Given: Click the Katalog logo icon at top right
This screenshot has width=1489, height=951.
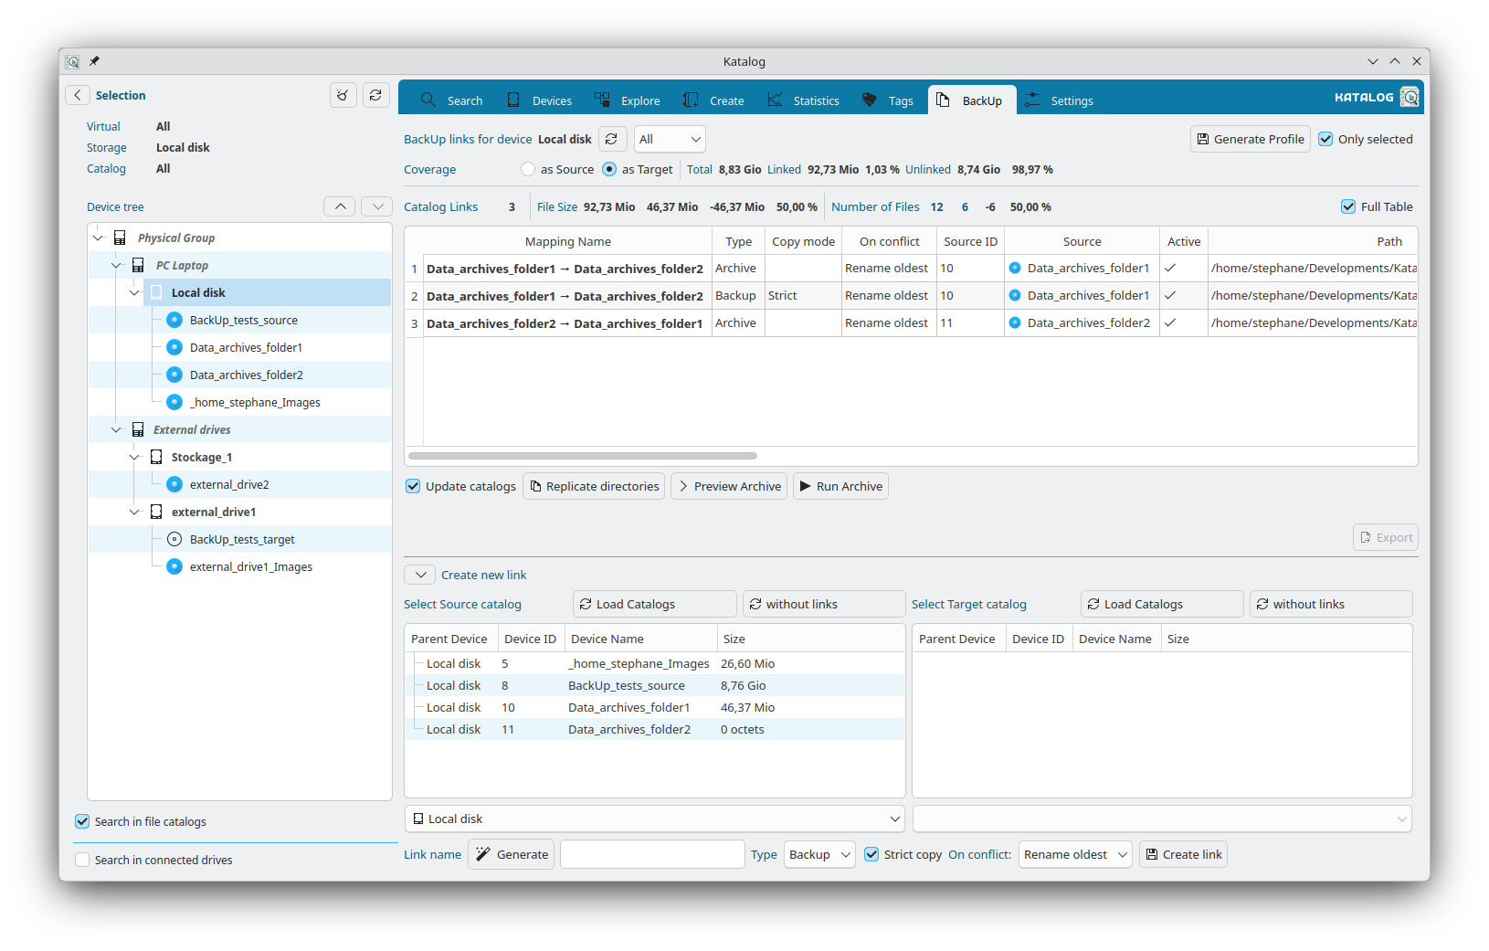Looking at the screenshot, I should click(1410, 97).
